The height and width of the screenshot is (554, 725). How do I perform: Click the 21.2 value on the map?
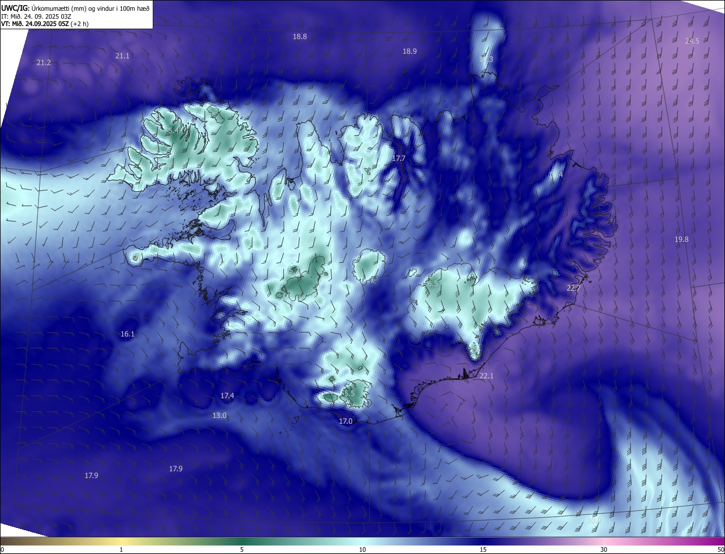44,62
